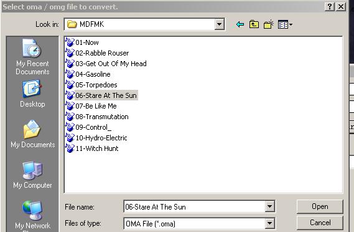Screen dimensions: 354x232
Task: Open My Network Places in sidebar
Action: (33, 216)
